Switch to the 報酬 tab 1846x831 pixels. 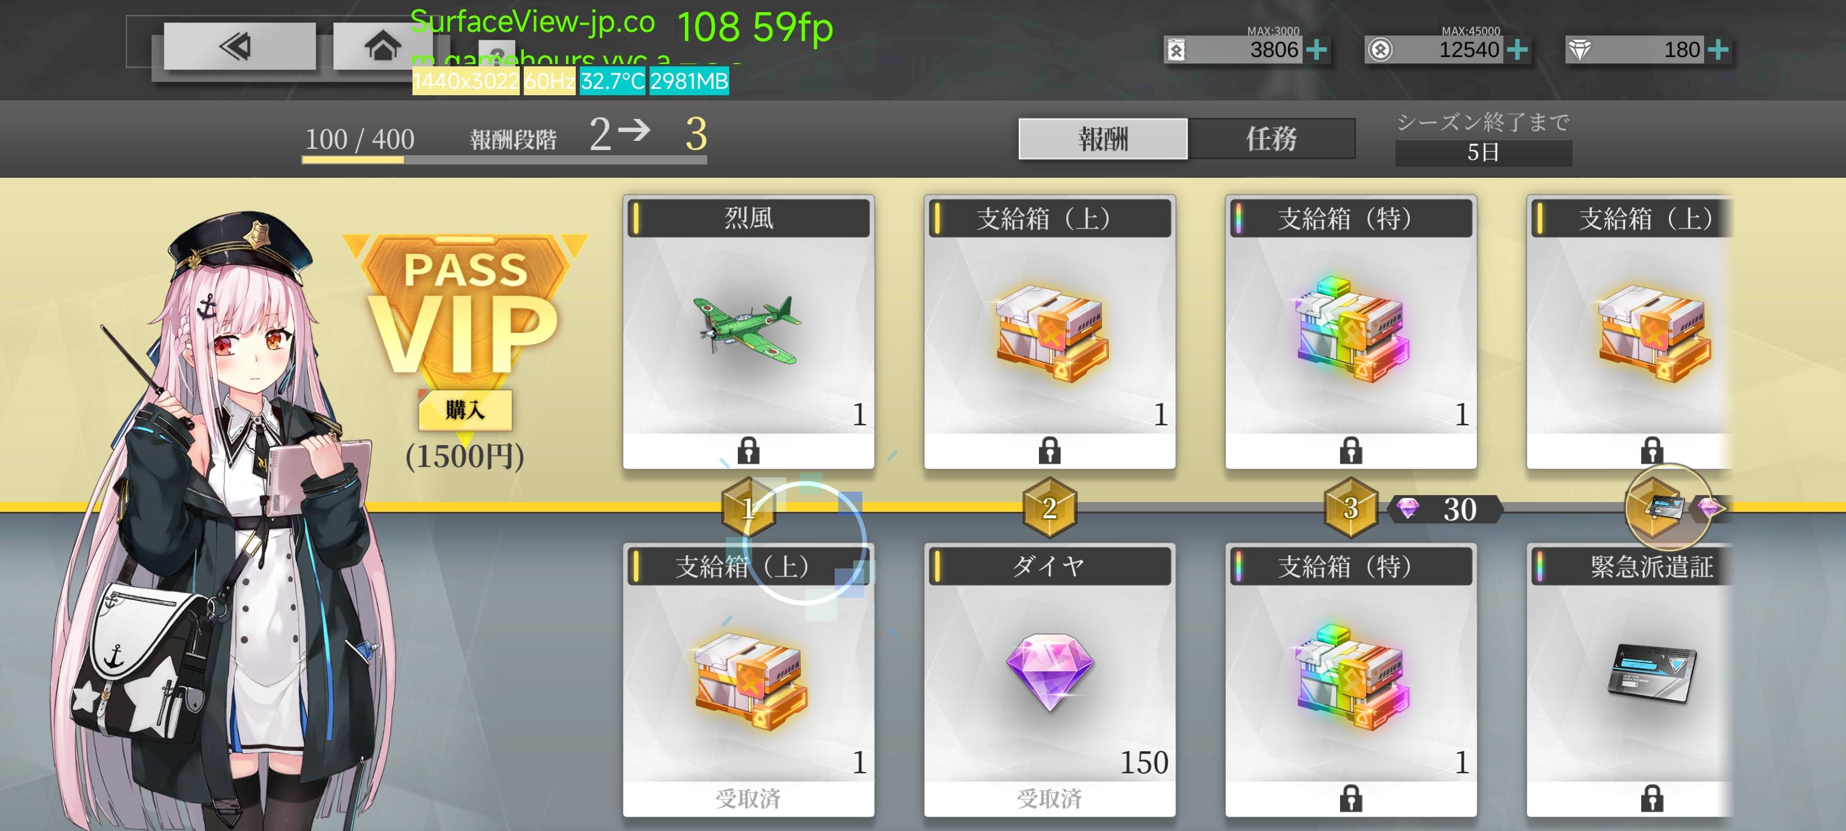pos(1103,138)
